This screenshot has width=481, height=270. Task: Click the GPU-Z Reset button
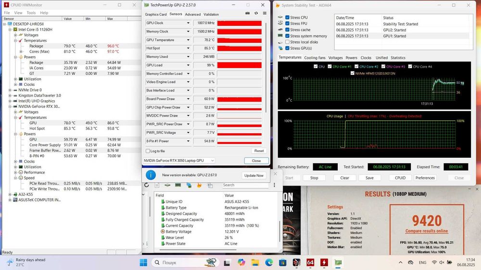click(x=259, y=151)
